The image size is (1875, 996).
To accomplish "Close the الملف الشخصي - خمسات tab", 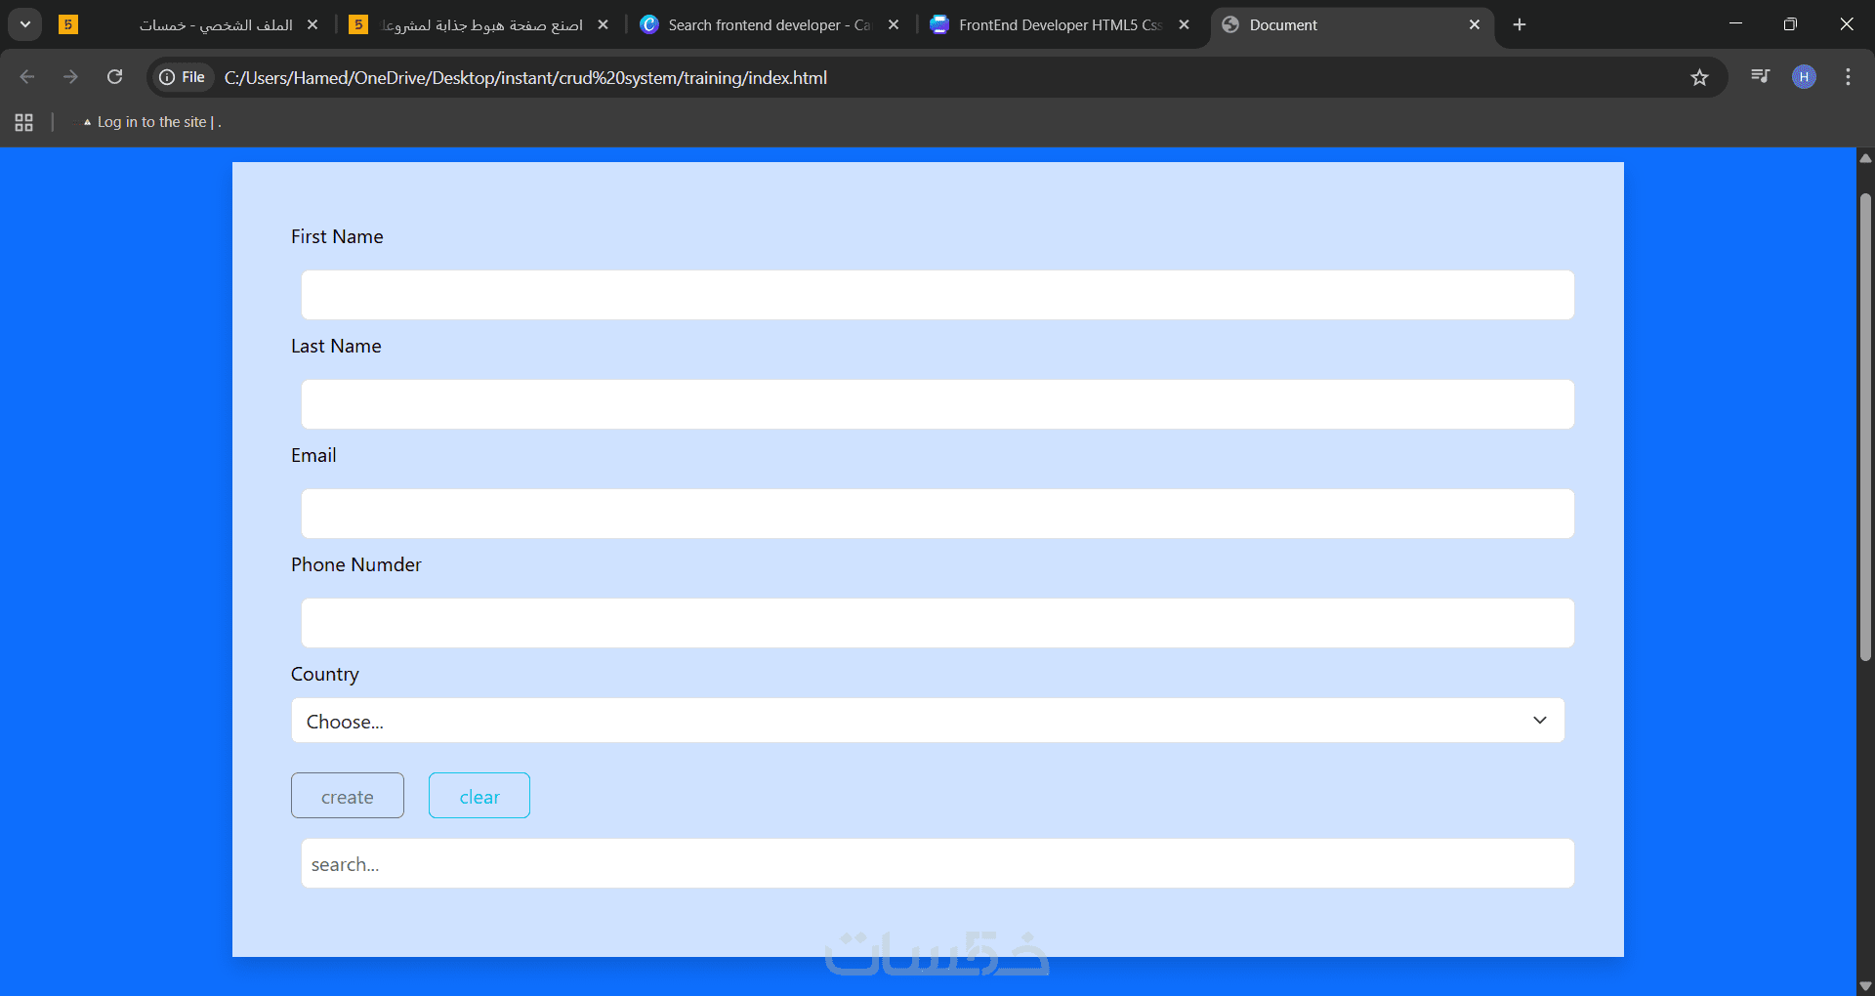I will pos(312,24).
